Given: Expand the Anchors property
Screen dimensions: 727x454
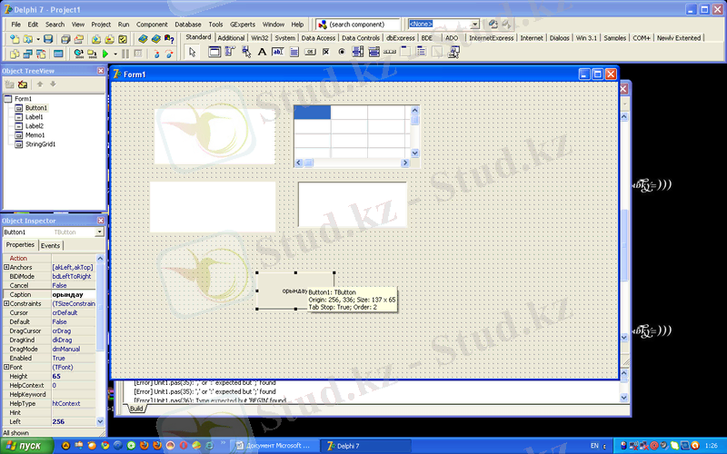Looking at the screenshot, I should pos(6,267).
